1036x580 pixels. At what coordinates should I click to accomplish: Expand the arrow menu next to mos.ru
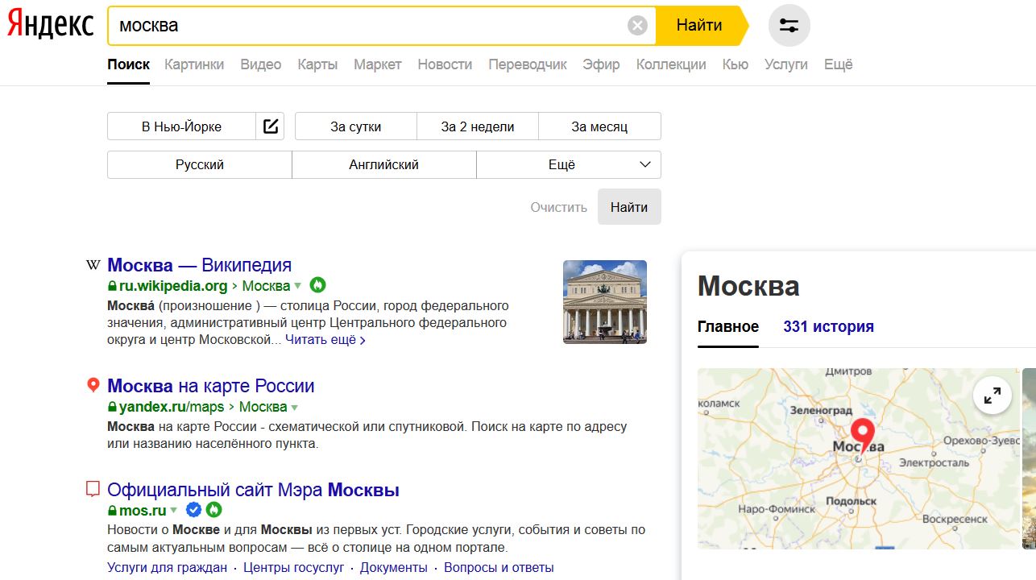tap(173, 511)
